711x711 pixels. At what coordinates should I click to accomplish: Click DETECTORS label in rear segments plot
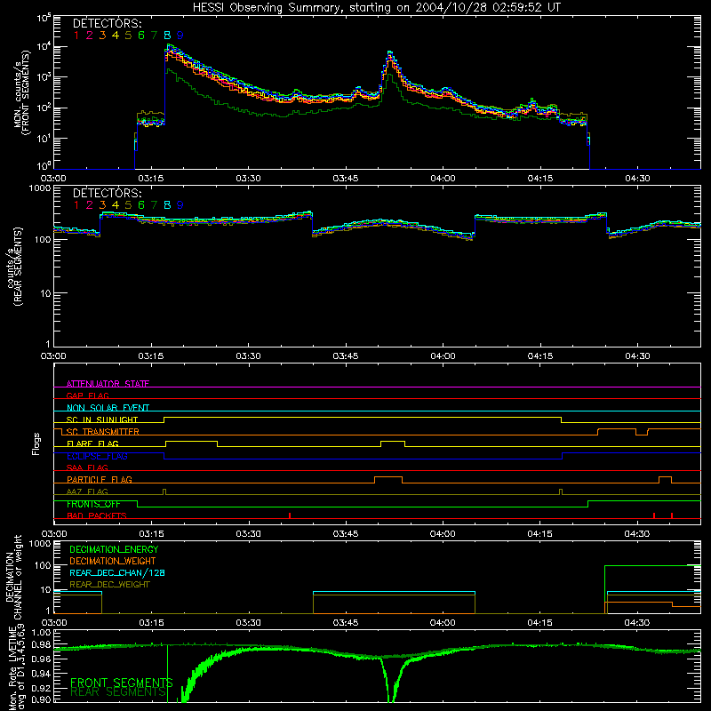click(108, 193)
